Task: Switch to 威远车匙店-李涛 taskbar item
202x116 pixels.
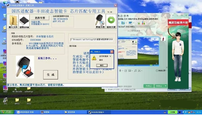Action: click(27, 112)
